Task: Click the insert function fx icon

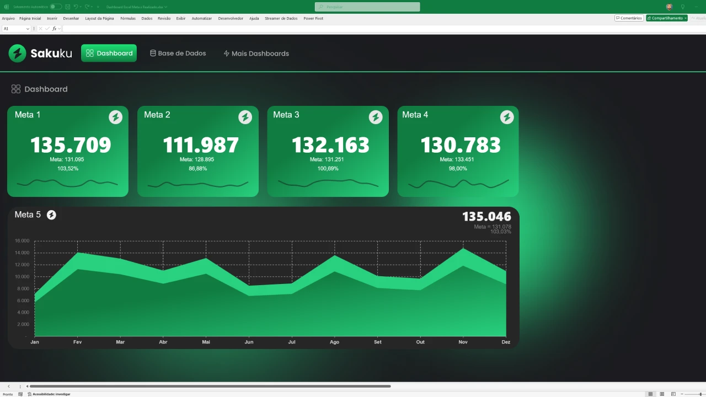Action: (54, 29)
